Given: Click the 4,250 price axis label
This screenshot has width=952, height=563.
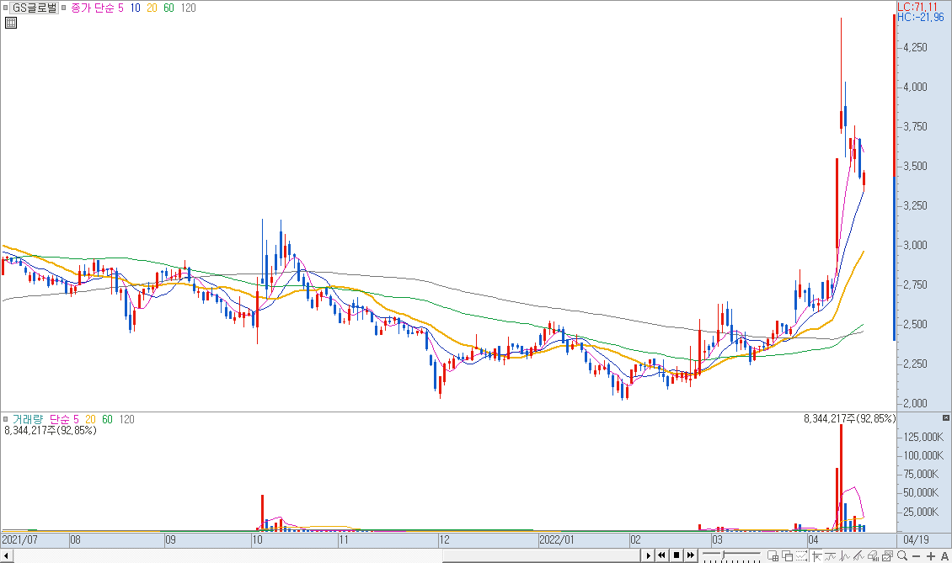Looking at the screenshot, I should point(916,47).
